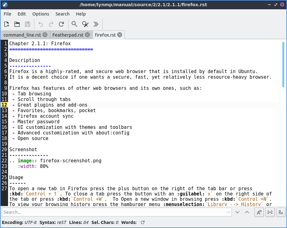Screen dimensions: 287x228
Task: Click the Reload document icon
Action: click(x=61, y=24)
